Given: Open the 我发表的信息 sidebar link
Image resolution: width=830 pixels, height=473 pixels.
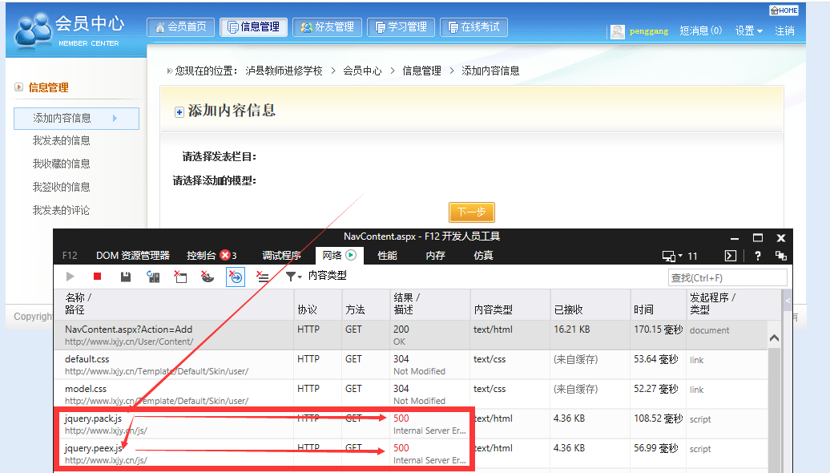Looking at the screenshot, I should click(x=61, y=141).
